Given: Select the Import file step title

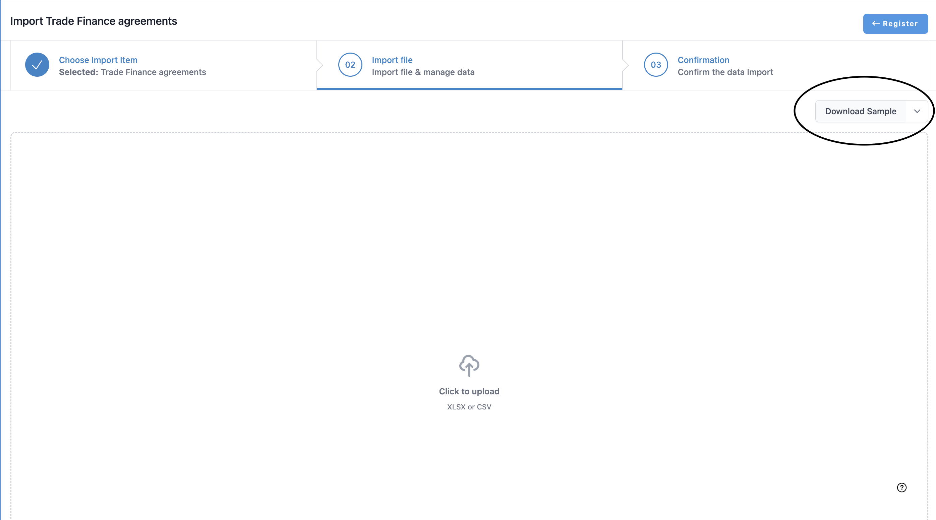Looking at the screenshot, I should pos(392,60).
